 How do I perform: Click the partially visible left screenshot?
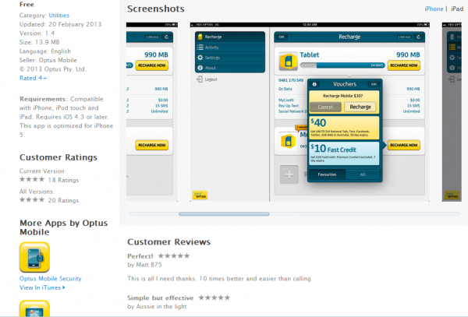[x=152, y=112]
